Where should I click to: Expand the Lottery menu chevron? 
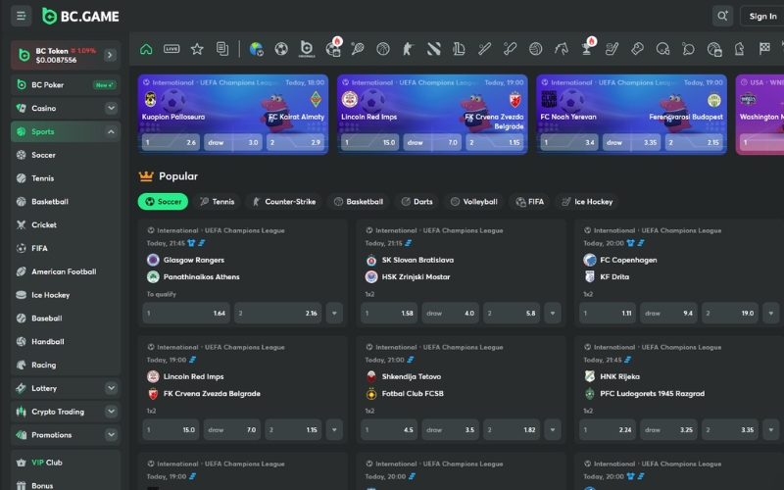pyautogui.click(x=111, y=388)
